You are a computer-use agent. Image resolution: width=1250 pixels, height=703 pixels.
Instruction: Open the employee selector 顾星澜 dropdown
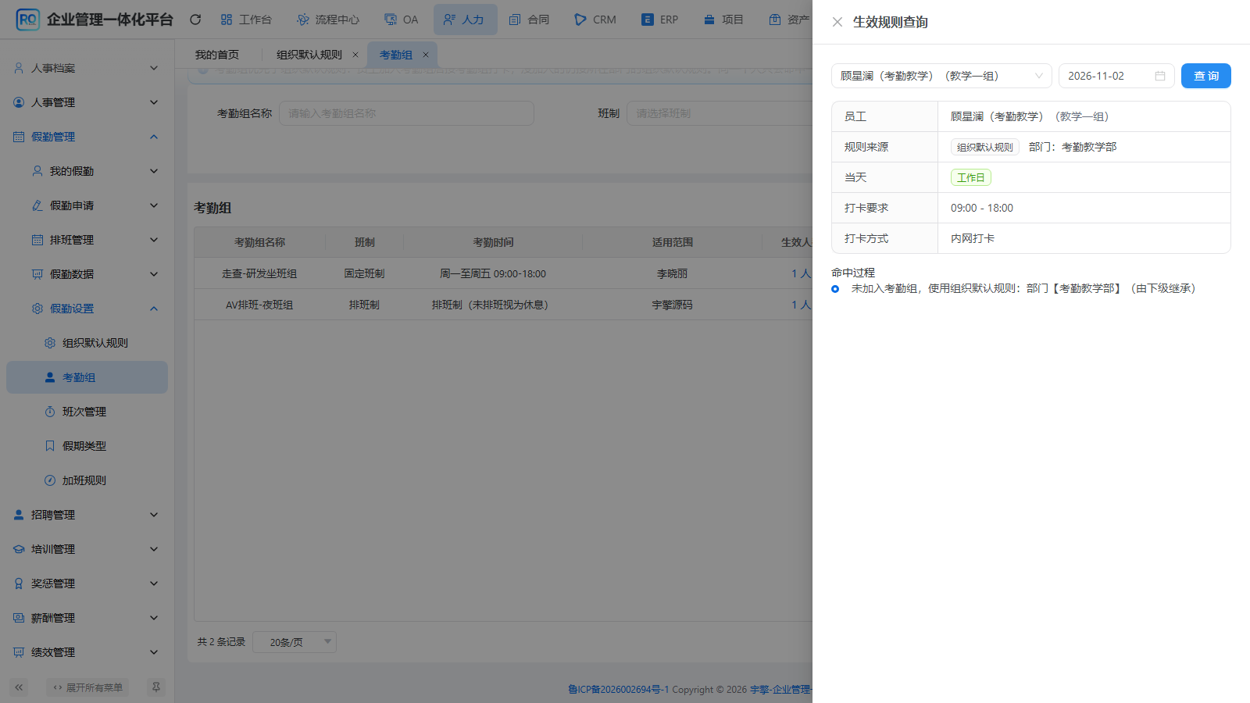coord(941,76)
